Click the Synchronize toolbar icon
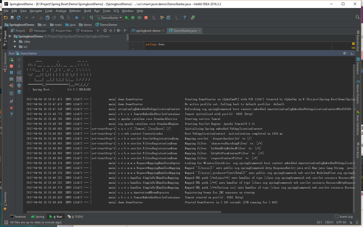Image resolution: width=363 pixels, height=227 pixels. (x=19, y=18)
